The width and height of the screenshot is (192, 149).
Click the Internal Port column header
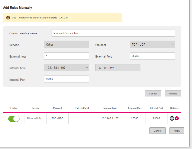coord(156,108)
